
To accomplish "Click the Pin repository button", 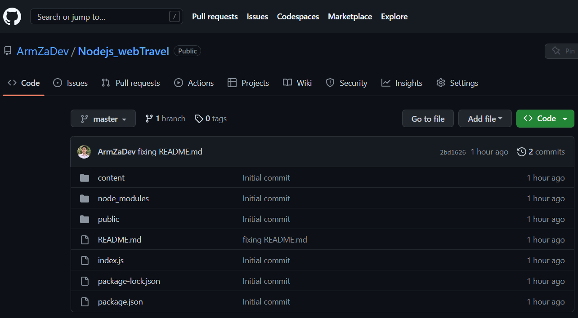I will (561, 51).
